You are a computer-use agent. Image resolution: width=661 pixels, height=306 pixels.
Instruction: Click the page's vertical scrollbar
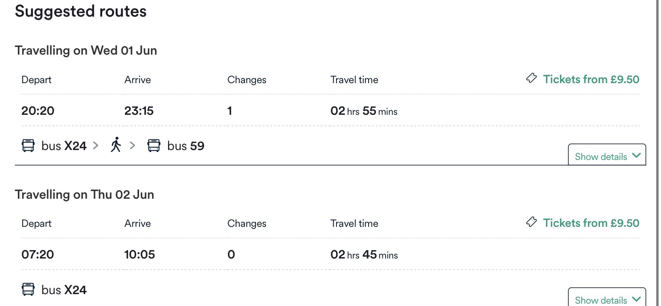click(x=657, y=153)
